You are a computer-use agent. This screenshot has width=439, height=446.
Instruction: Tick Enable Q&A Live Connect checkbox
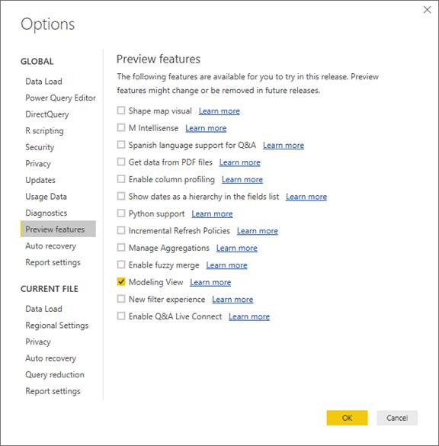tap(121, 316)
